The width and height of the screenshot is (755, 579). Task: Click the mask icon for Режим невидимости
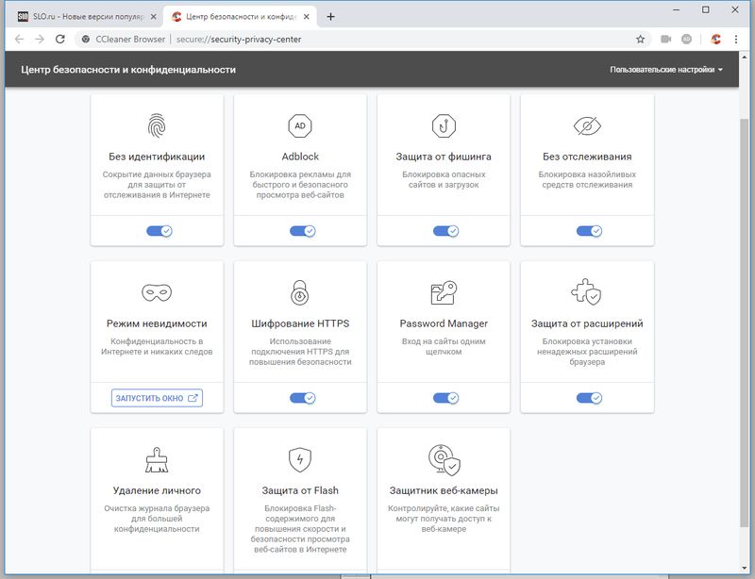coord(157,292)
